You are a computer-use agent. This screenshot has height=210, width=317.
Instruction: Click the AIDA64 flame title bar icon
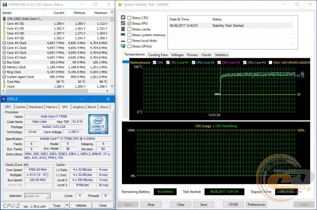[x=120, y=4]
